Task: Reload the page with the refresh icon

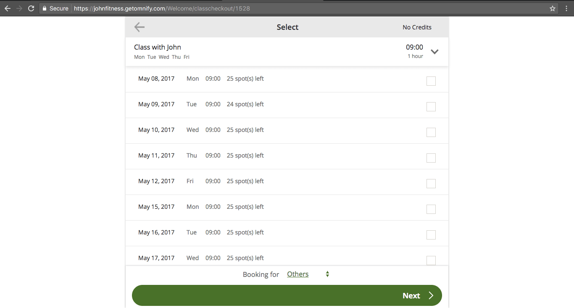Action: tap(31, 8)
